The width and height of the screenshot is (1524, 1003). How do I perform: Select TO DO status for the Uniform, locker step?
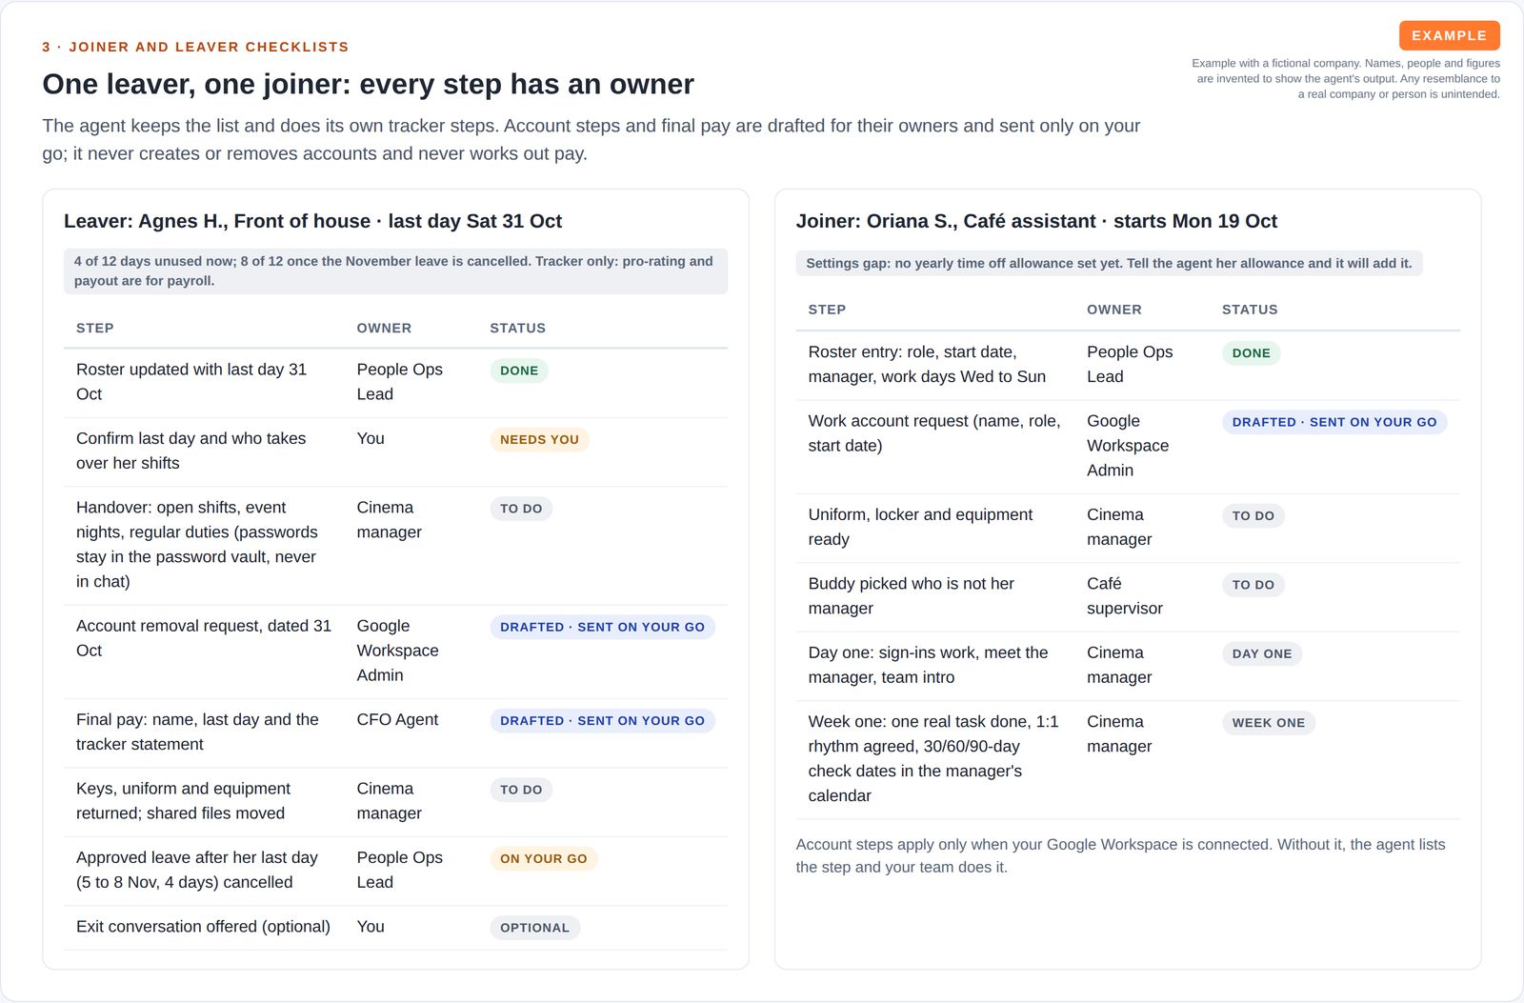[x=1253, y=516]
